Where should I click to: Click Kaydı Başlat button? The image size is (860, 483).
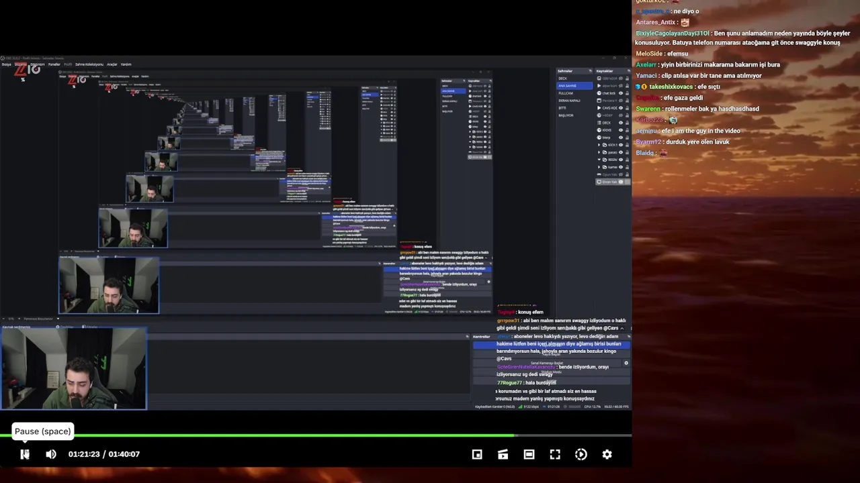552,354
